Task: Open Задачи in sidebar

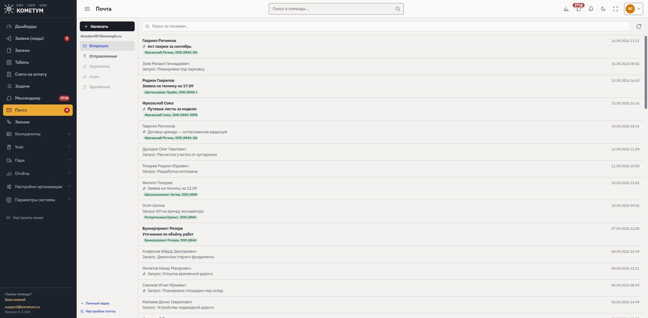Action: click(x=38, y=86)
